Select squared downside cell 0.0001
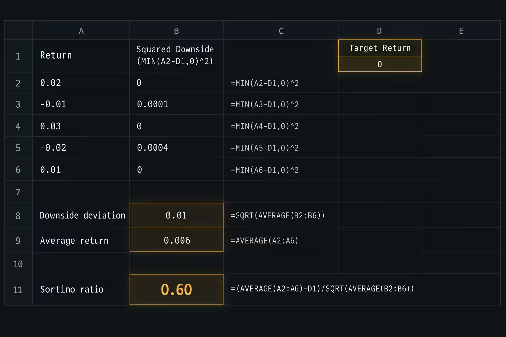This screenshot has height=337, width=506. [177, 104]
